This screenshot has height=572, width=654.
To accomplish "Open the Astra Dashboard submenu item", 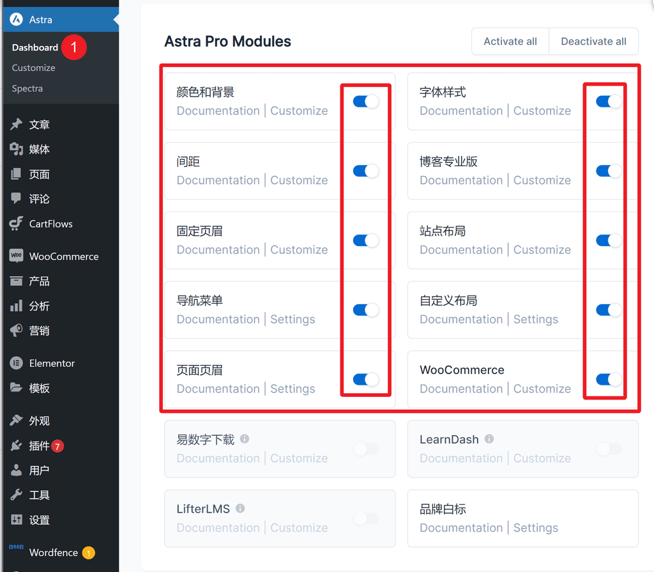I will click(x=35, y=47).
